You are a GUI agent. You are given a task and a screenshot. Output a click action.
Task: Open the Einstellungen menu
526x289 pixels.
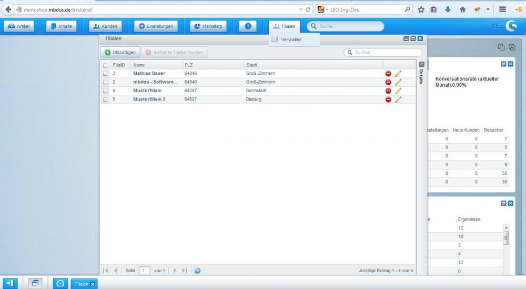click(156, 26)
